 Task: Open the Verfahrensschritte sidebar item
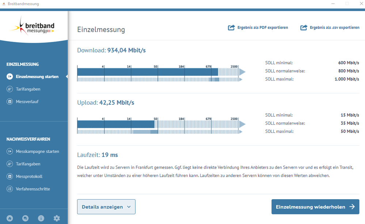(x=33, y=189)
